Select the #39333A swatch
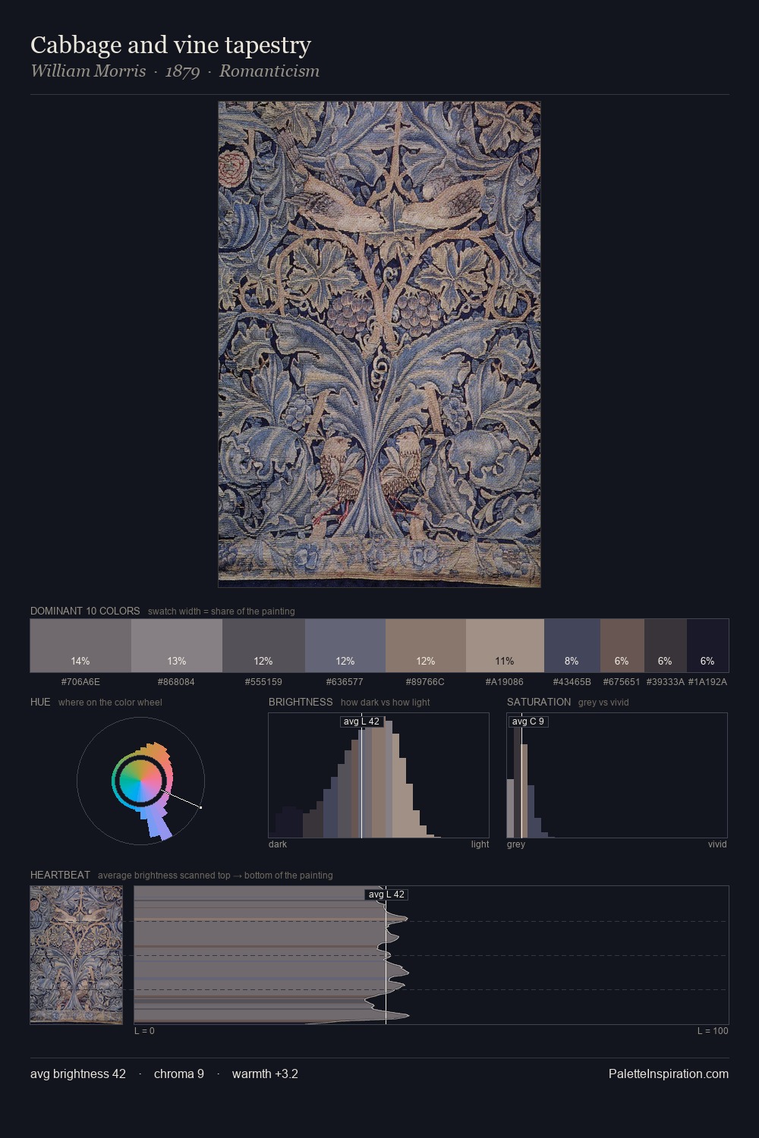The image size is (759, 1138). click(666, 646)
